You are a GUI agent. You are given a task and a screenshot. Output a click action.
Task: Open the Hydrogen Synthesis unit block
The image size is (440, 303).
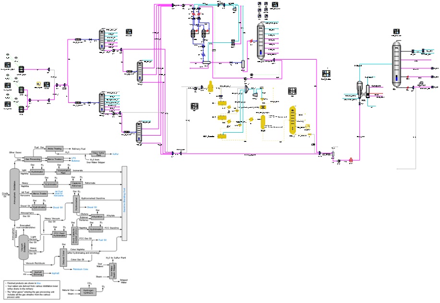click(x=88, y=291)
